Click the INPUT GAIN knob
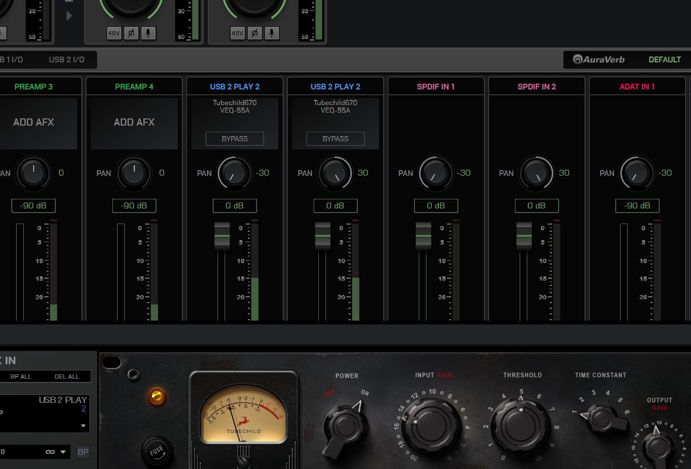Image resolution: width=691 pixels, height=469 pixels. click(431, 426)
